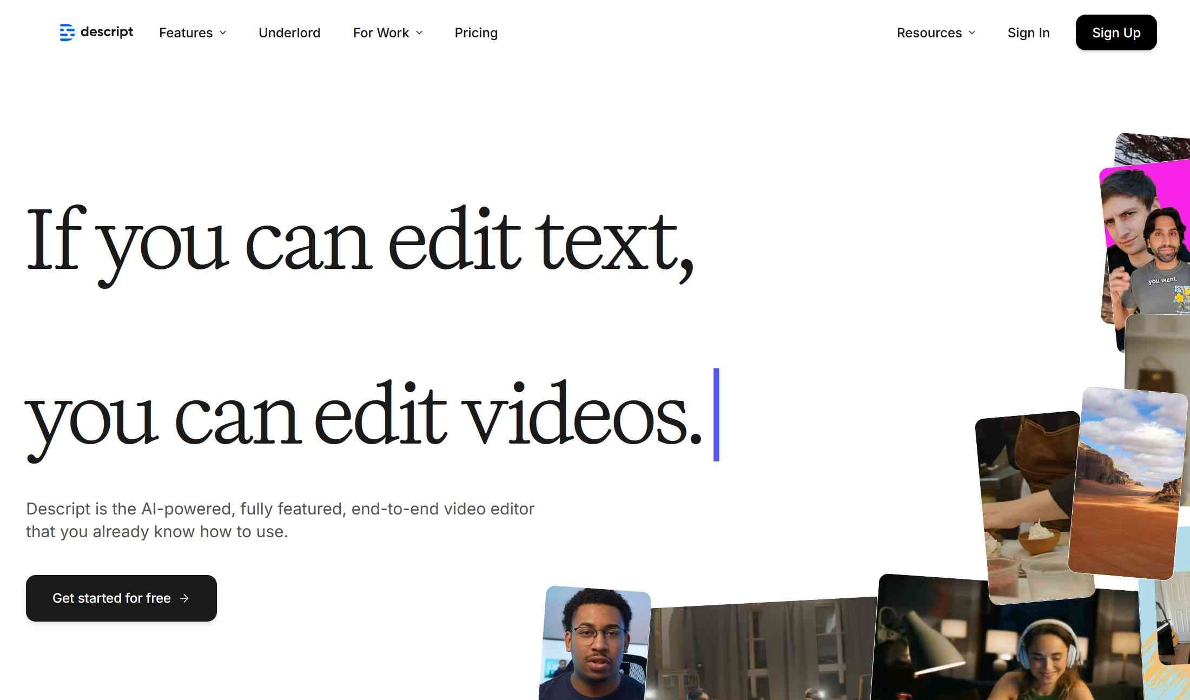Click the Descript logo icon
This screenshot has width=1190, height=700.
pyautogui.click(x=67, y=32)
